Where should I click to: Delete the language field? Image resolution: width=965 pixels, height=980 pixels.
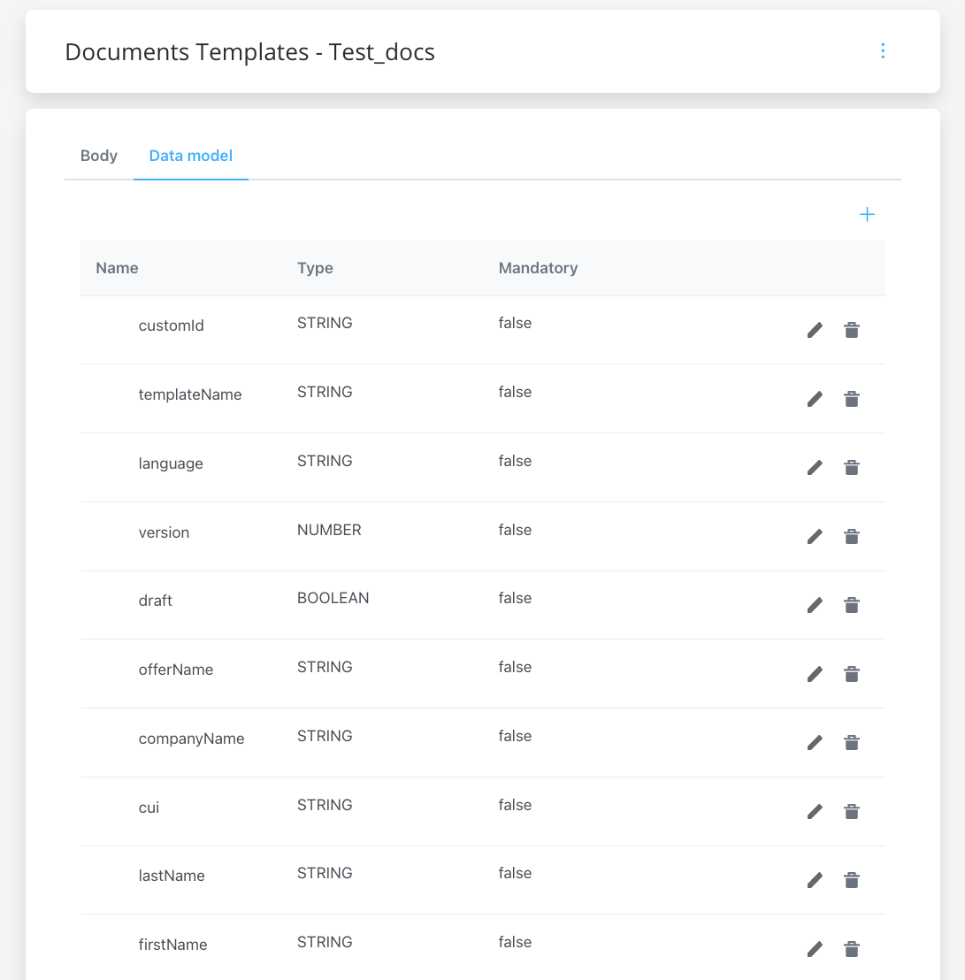click(851, 468)
